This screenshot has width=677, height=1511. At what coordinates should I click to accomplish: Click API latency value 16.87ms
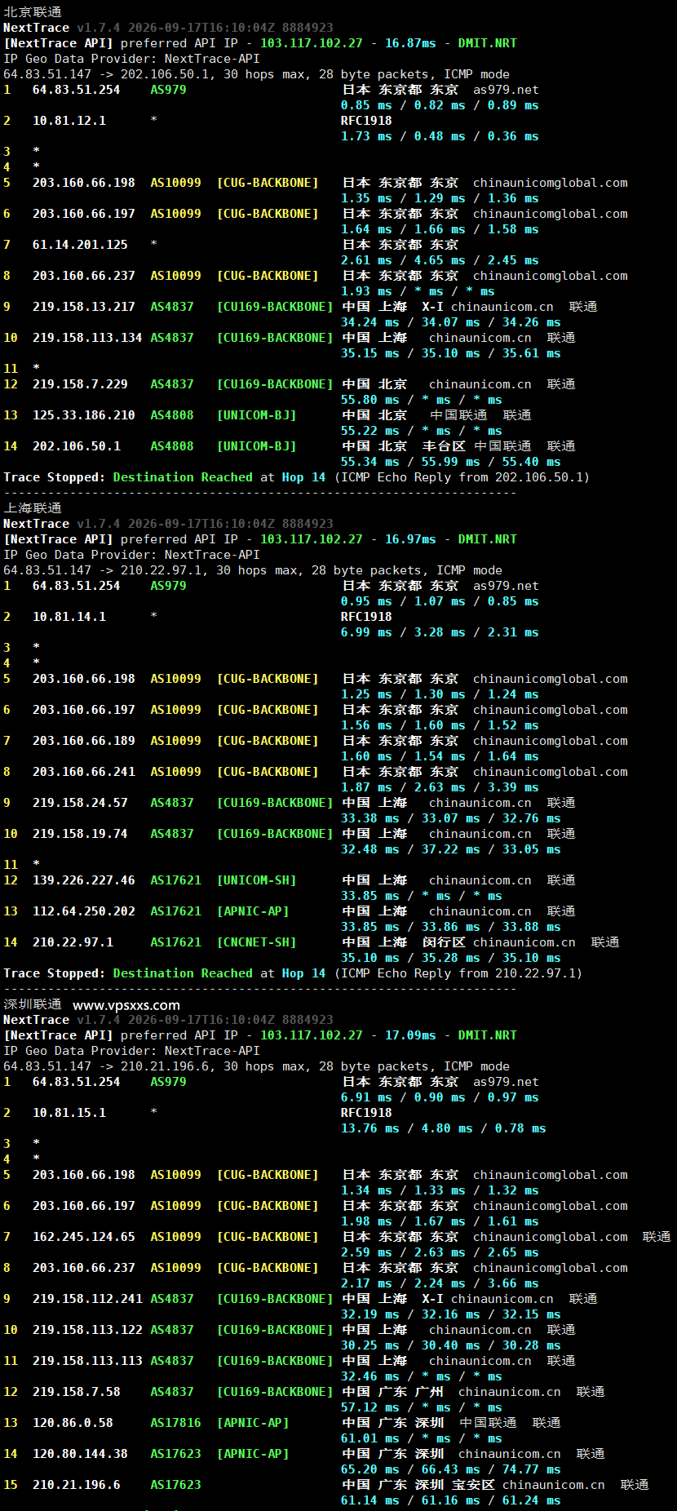coord(410,43)
